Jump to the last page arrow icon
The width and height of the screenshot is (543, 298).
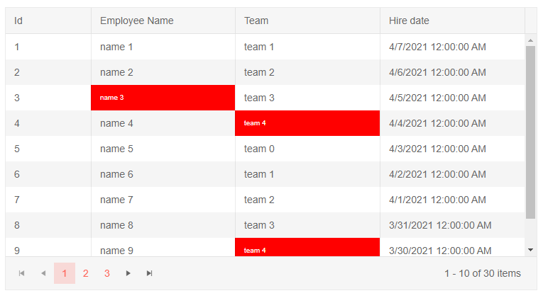tap(150, 273)
